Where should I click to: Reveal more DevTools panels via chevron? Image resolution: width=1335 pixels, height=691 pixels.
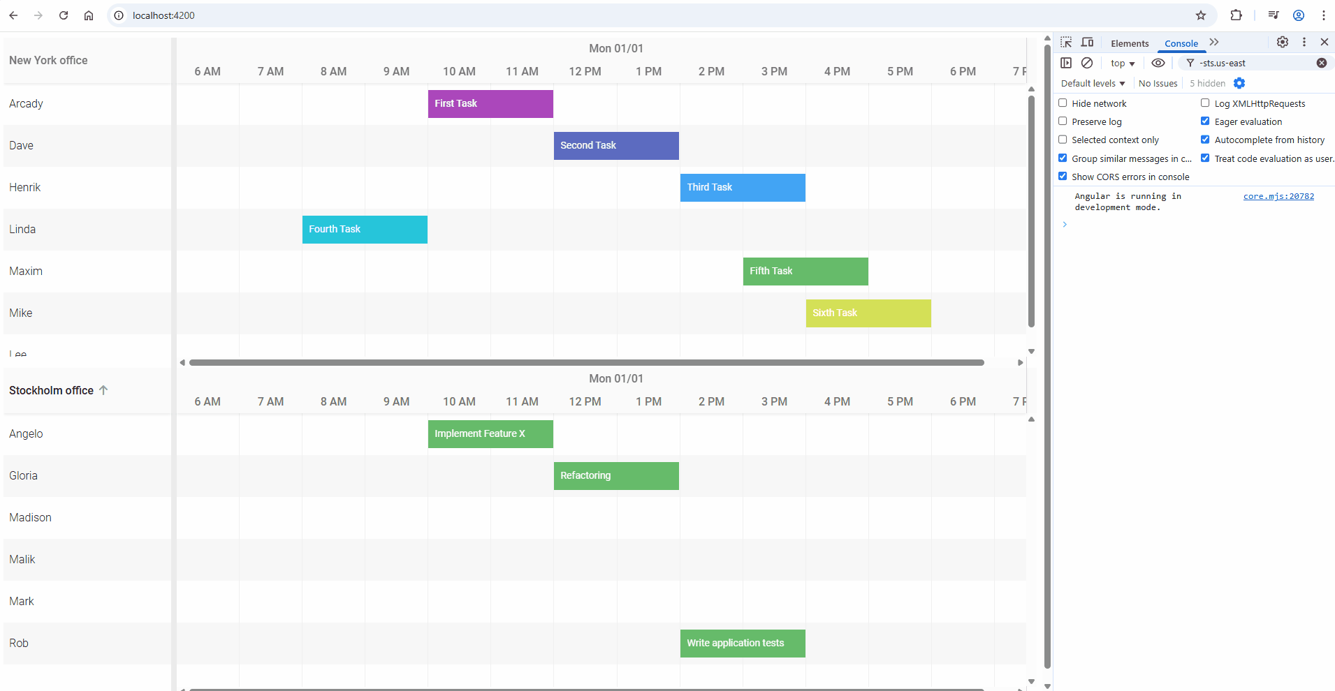tap(1213, 42)
